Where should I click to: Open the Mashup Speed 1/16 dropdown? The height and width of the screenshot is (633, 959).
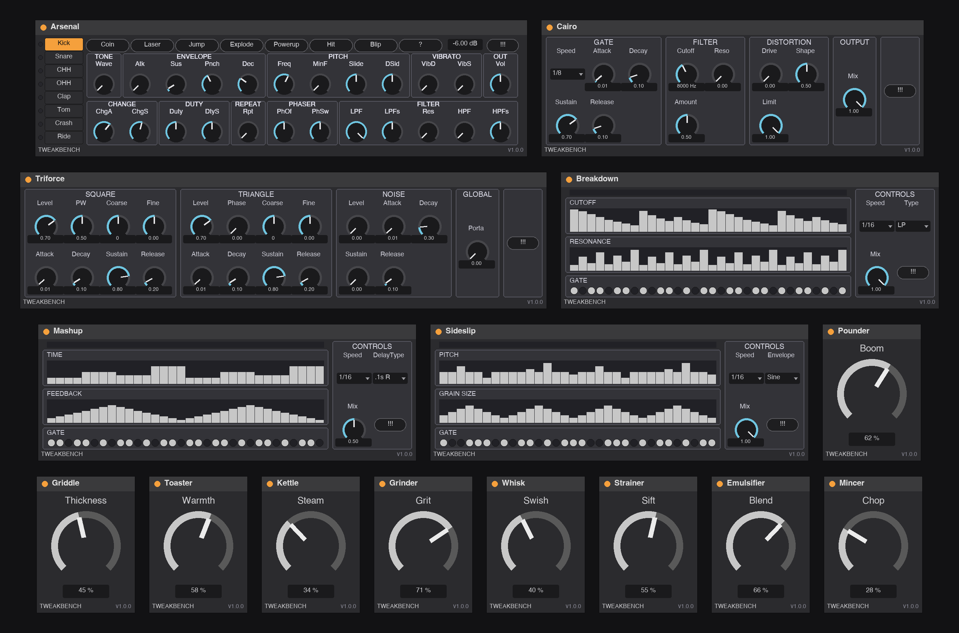point(354,377)
